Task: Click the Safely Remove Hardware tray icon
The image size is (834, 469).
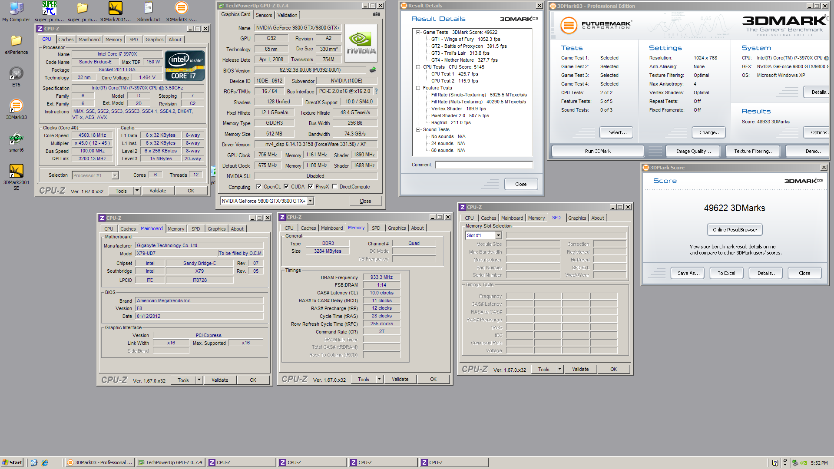Action: coord(795,462)
